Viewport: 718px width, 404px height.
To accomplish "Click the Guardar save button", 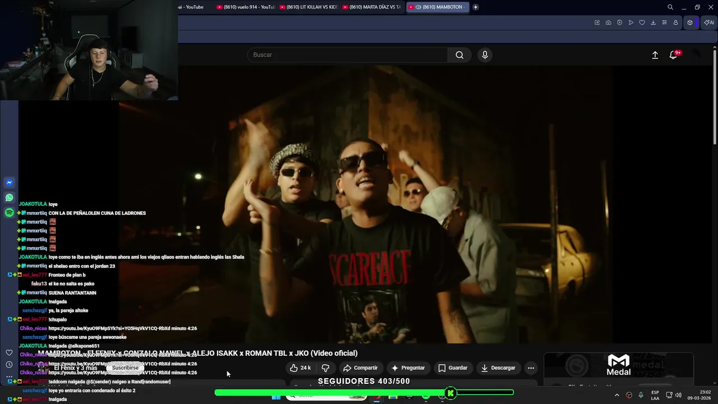I will (x=453, y=368).
